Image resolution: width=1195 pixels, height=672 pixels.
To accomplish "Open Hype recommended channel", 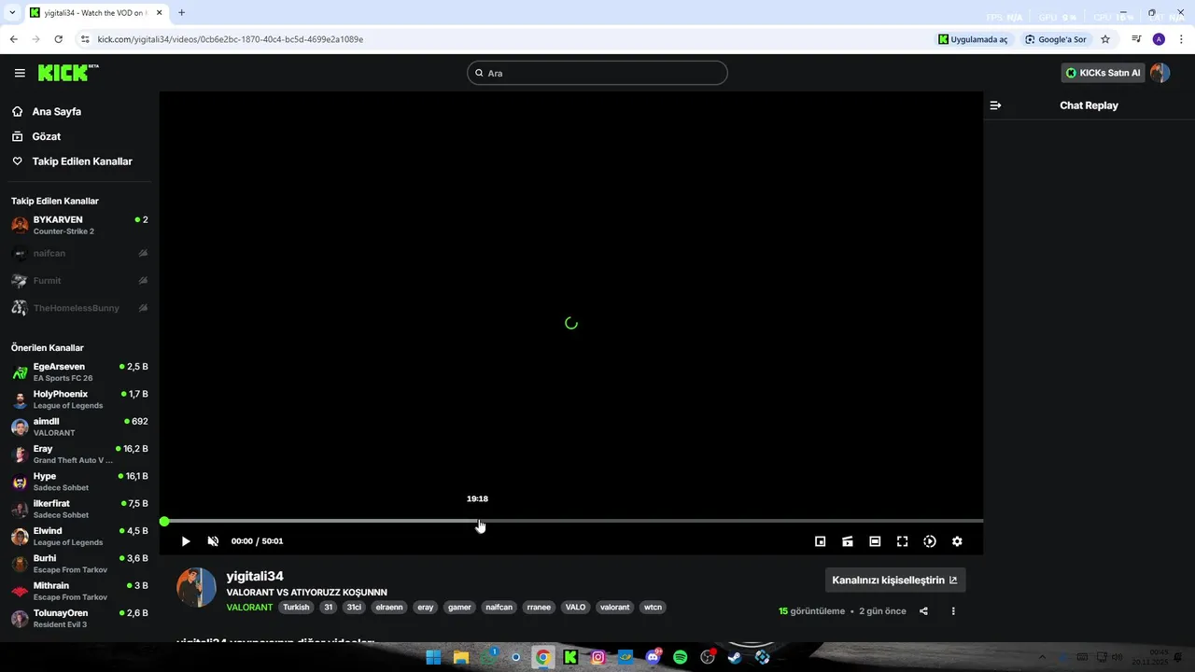I will (79, 482).
